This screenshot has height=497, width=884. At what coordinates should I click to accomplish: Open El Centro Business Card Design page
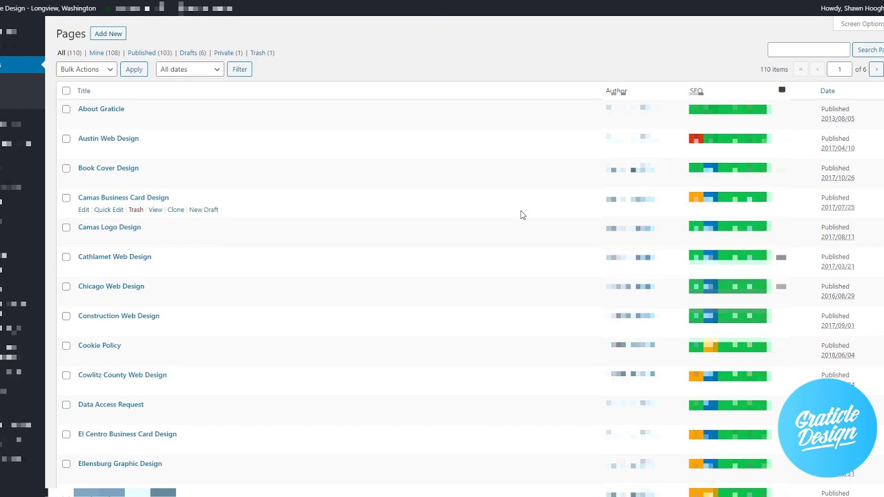(x=128, y=434)
